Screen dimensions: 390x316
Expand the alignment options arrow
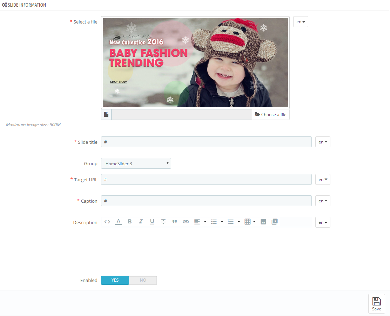coord(205,222)
